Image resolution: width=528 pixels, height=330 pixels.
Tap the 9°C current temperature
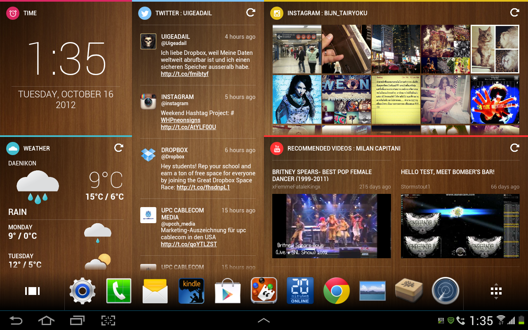106,180
